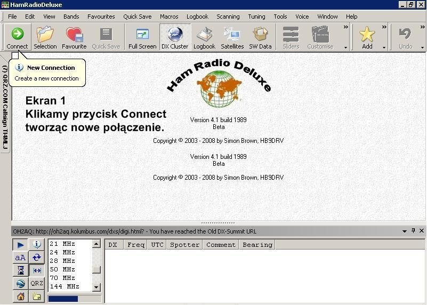The image size is (427, 305).
Task: Open dropdown arrow beside Add button
Action: pos(384,47)
